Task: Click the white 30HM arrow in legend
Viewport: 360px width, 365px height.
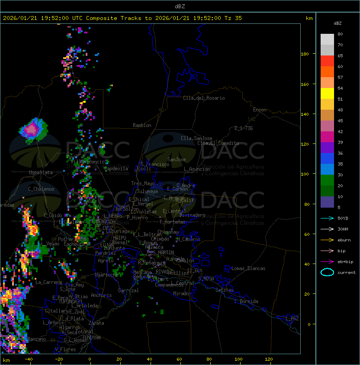Action: click(x=327, y=229)
